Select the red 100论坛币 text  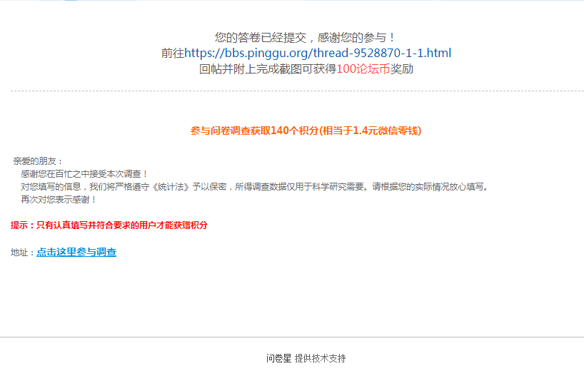pos(363,69)
